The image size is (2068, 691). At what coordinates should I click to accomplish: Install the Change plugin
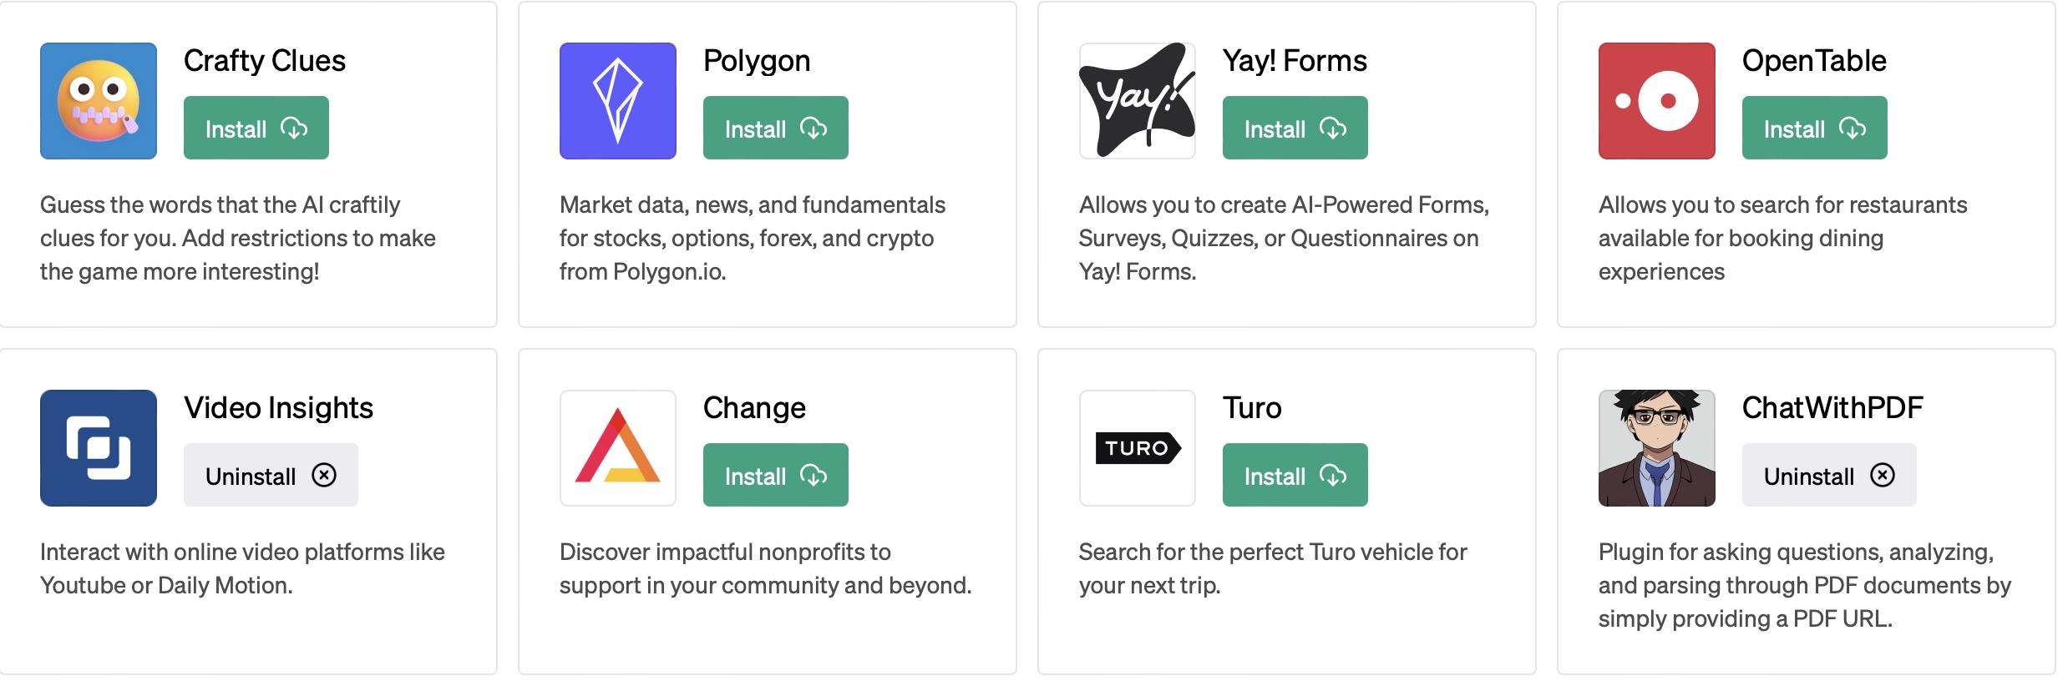pyautogui.click(x=776, y=475)
